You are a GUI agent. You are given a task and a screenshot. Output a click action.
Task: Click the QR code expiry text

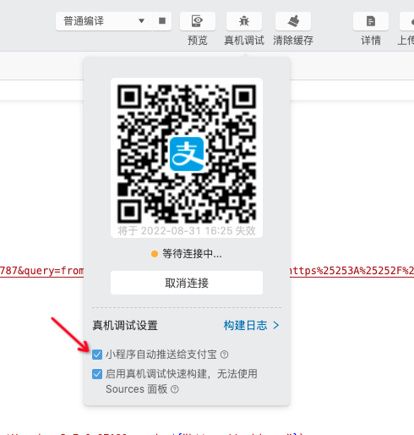tap(187, 231)
